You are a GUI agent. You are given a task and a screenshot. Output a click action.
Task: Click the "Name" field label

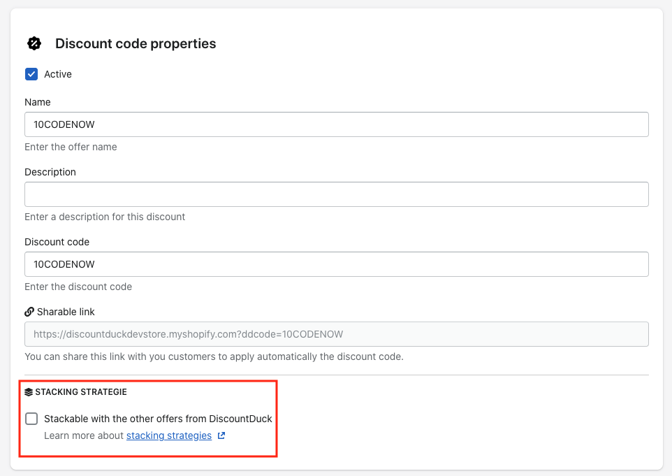38,102
